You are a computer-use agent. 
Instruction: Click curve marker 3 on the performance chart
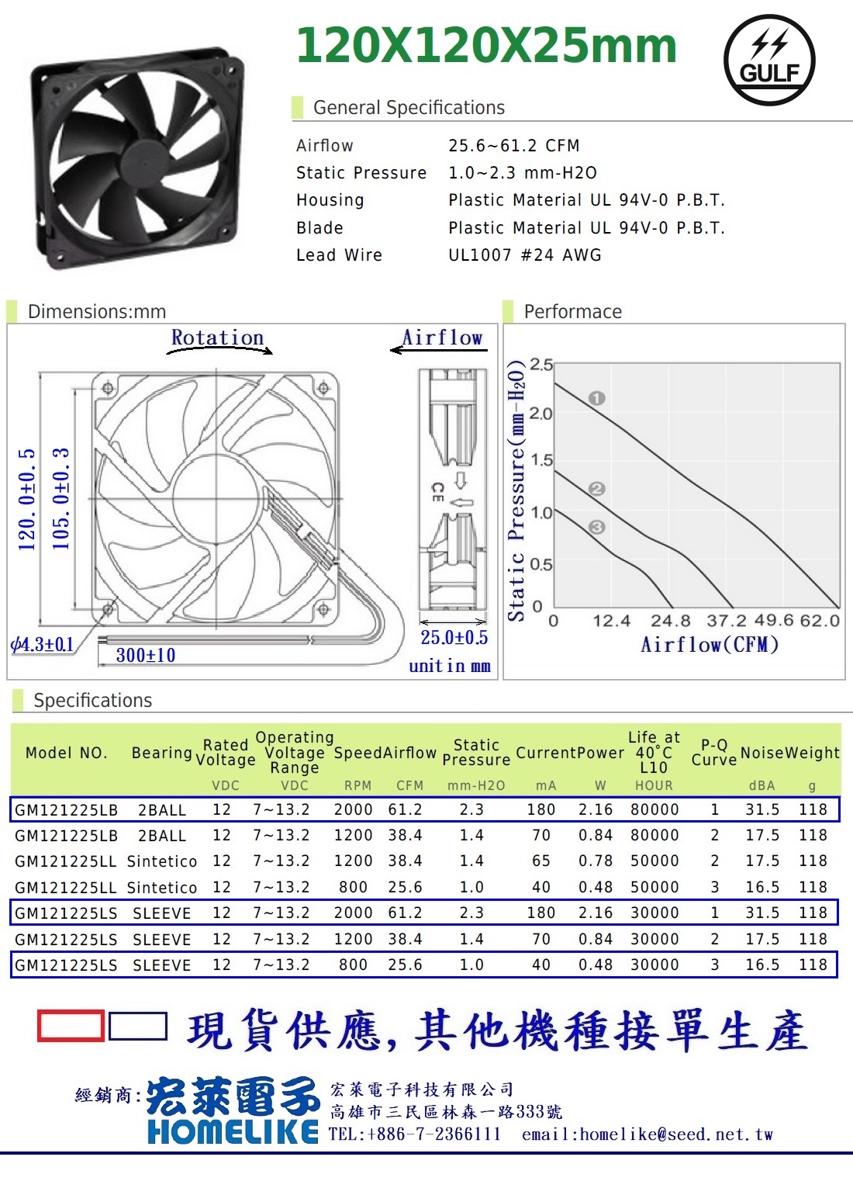coord(596,528)
